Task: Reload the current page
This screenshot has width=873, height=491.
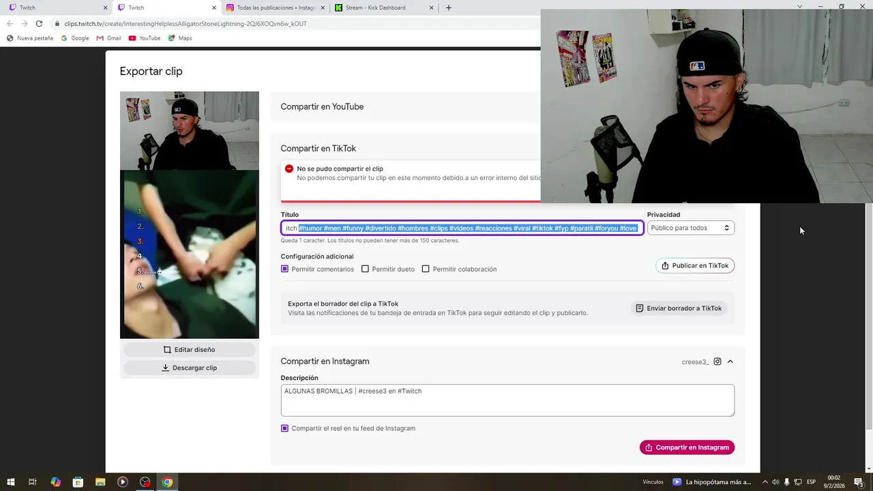Action: (39, 23)
